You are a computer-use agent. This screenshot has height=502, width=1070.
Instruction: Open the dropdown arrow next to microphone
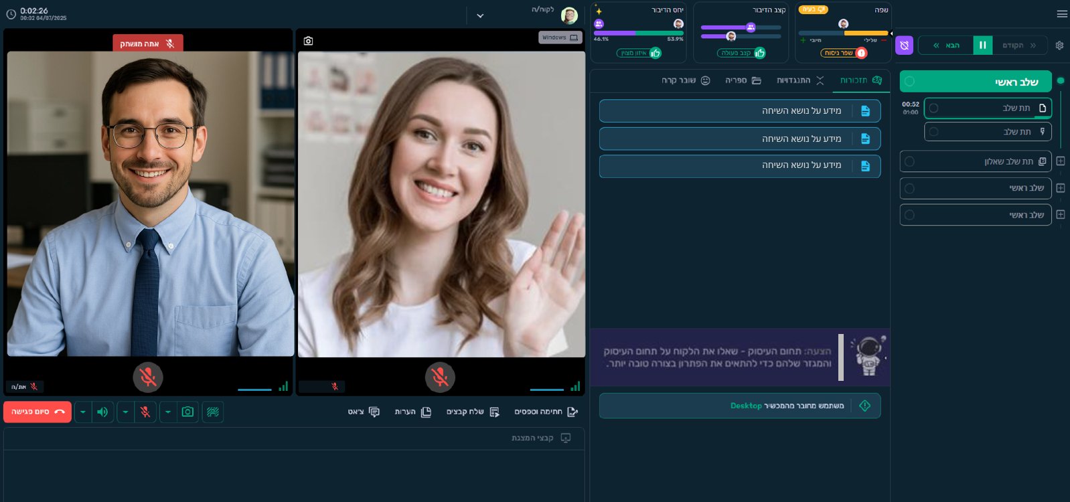tap(125, 412)
